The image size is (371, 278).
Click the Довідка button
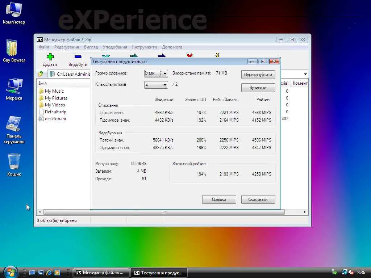tap(219, 199)
